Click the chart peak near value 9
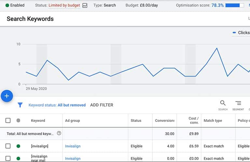Image resolution: width=250 pixels, height=162 pixels. coord(216,48)
